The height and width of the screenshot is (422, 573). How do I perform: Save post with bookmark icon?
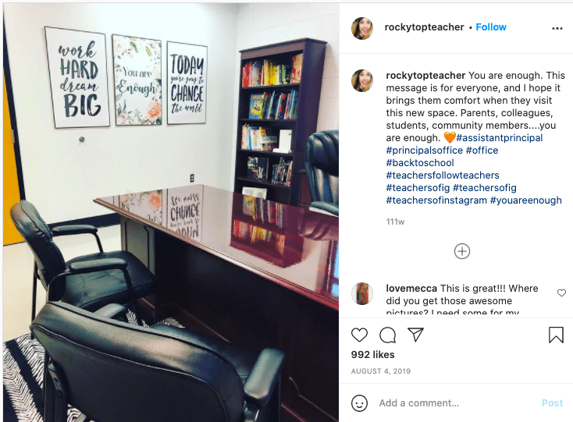[556, 335]
